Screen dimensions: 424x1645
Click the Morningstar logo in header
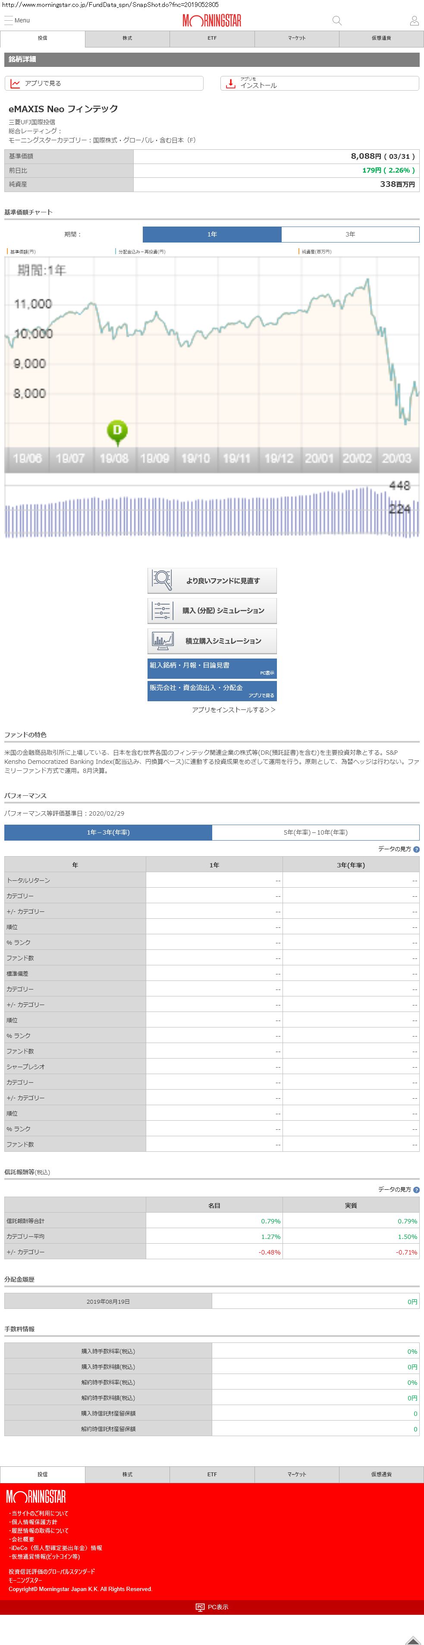coord(212,20)
